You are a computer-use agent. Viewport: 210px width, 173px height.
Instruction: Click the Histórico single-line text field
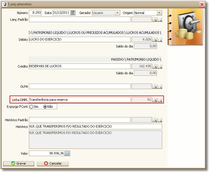[95, 126]
